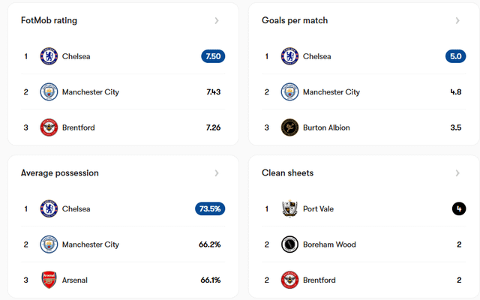Viewport: 480px width, 300px height.
Task: Click Boreham Wood crest in Clean sheets
Action: 289,244
